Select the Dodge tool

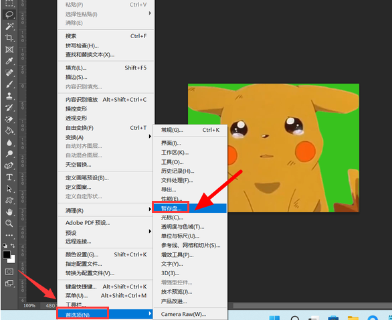click(9, 153)
